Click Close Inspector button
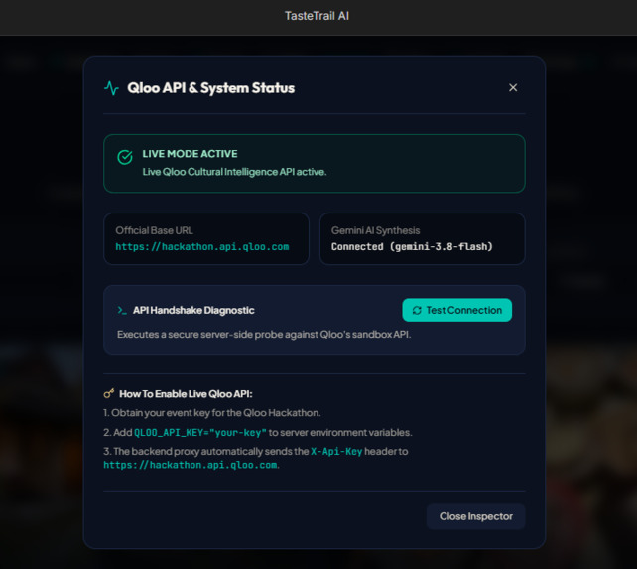This screenshot has height=569, width=637. pyautogui.click(x=475, y=516)
